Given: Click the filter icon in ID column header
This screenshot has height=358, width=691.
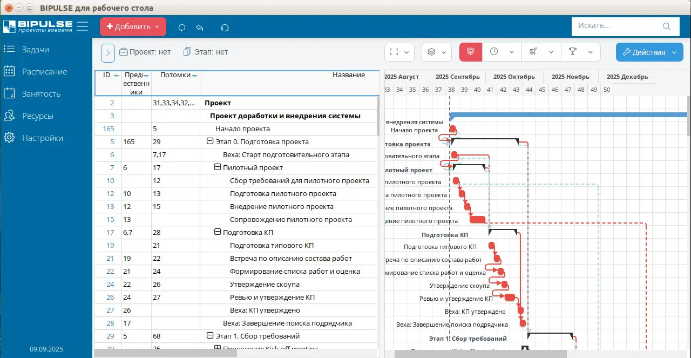Looking at the screenshot, I should 116,76.
